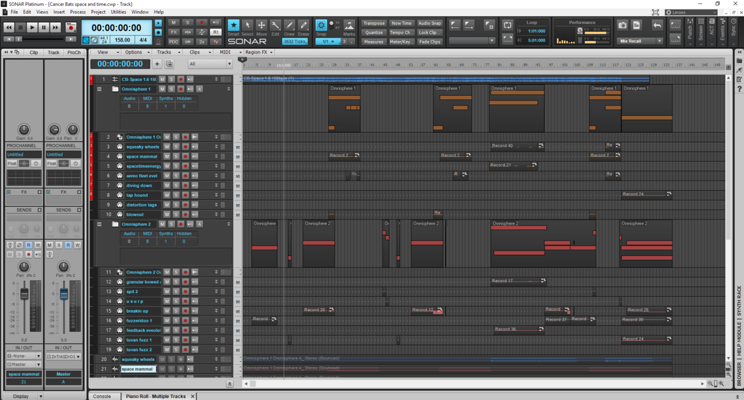The image size is (744, 400).
Task: Open the Utilities menu
Action: (x=118, y=12)
